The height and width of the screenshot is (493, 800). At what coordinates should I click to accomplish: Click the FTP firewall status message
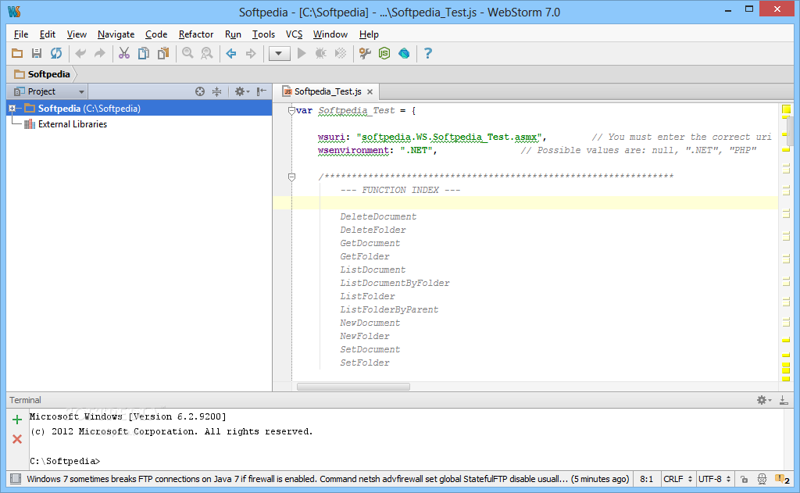click(x=327, y=479)
